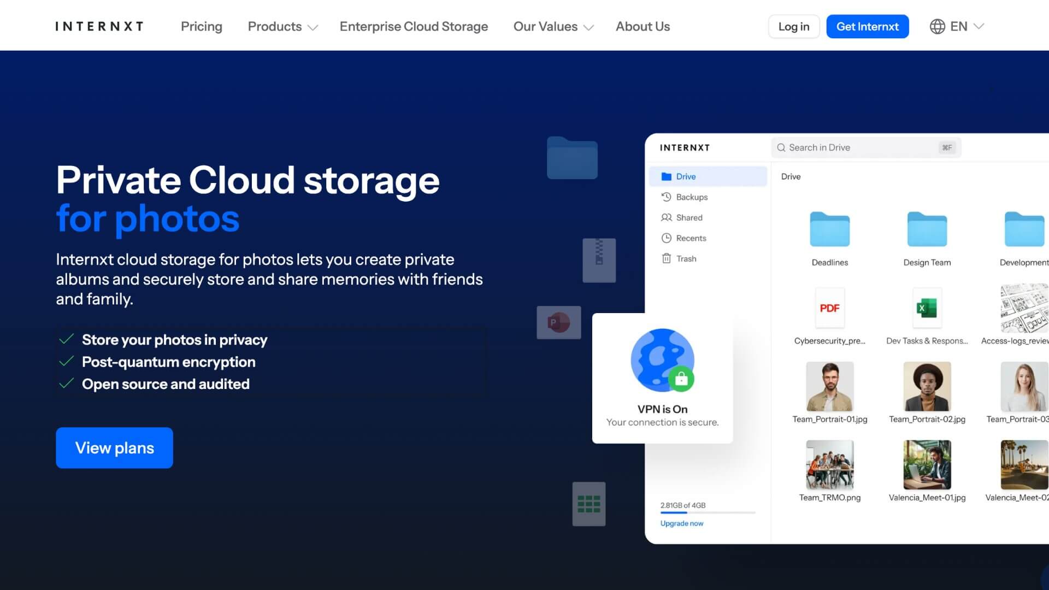Click the Log in button

pos(793,26)
